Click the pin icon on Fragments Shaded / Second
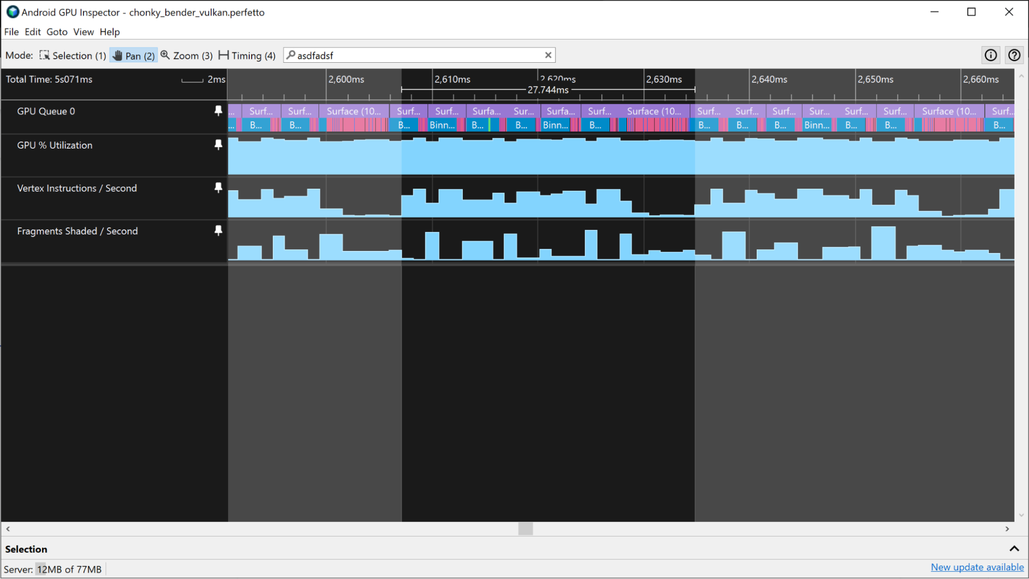This screenshot has height=579, width=1029. [218, 230]
